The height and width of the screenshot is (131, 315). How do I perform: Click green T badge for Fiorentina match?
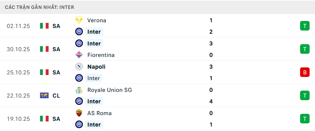click(x=305, y=49)
